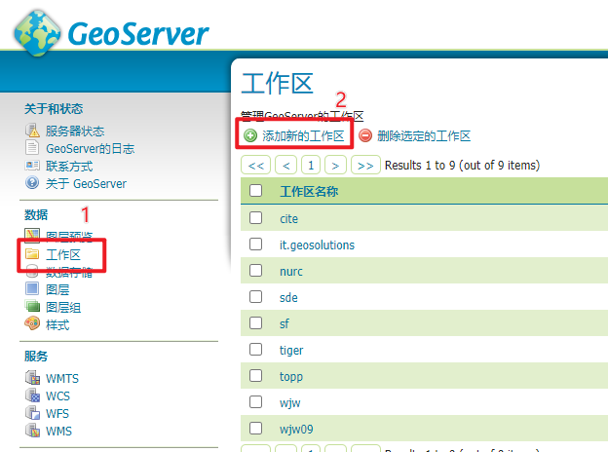
Task: Open the tiger workspace link
Action: point(291,351)
